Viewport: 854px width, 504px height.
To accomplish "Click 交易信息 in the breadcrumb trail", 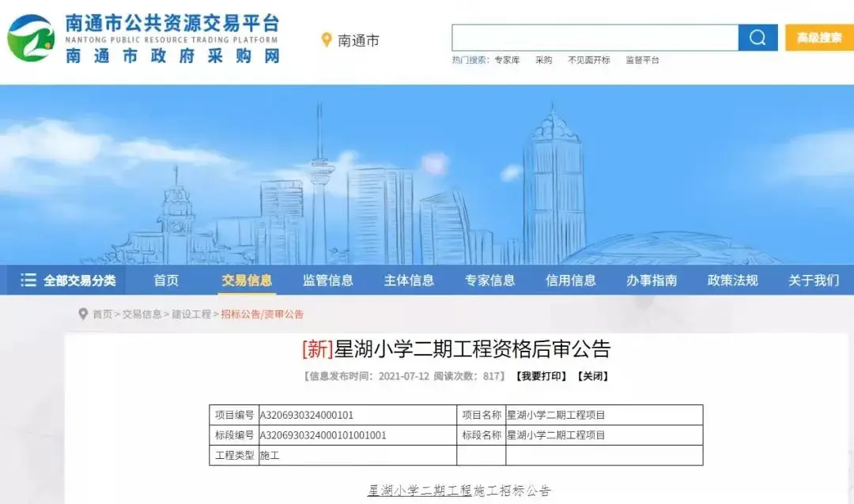I will [x=142, y=314].
